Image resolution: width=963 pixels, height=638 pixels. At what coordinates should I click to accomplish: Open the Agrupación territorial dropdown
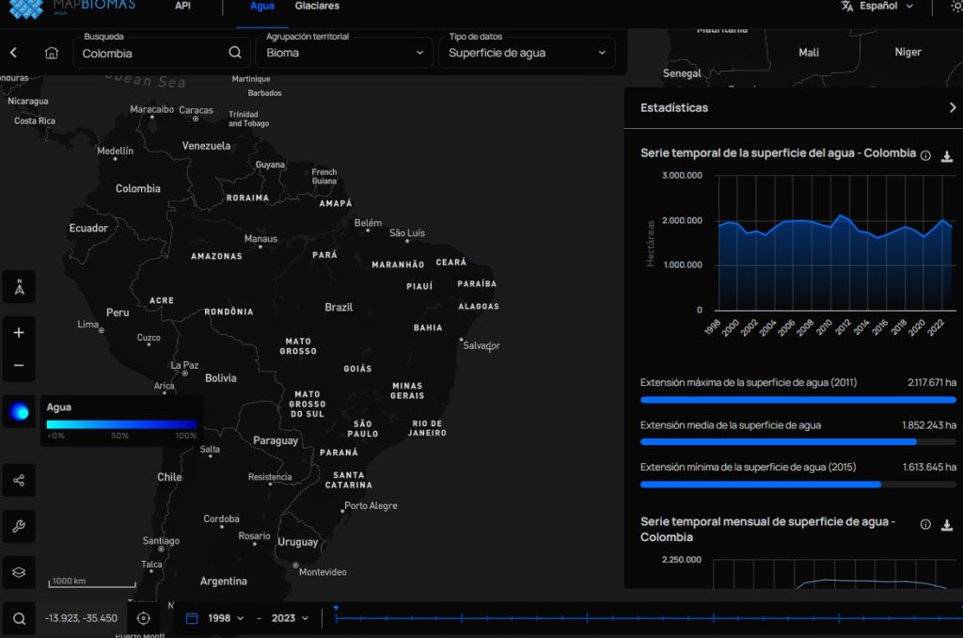point(344,53)
